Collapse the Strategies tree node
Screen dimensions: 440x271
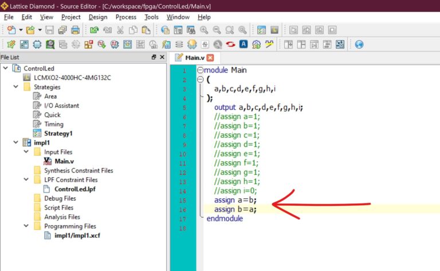click(16, 87)
